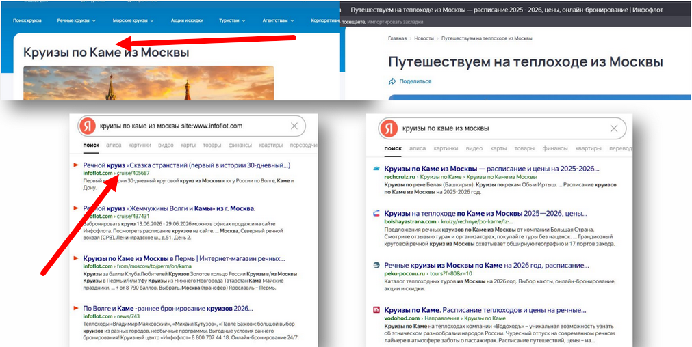The height and width of the screenshot is (347, 692).
Task: Click into the right search field «круизы по каме из москвы»
Action: (503, 128)
